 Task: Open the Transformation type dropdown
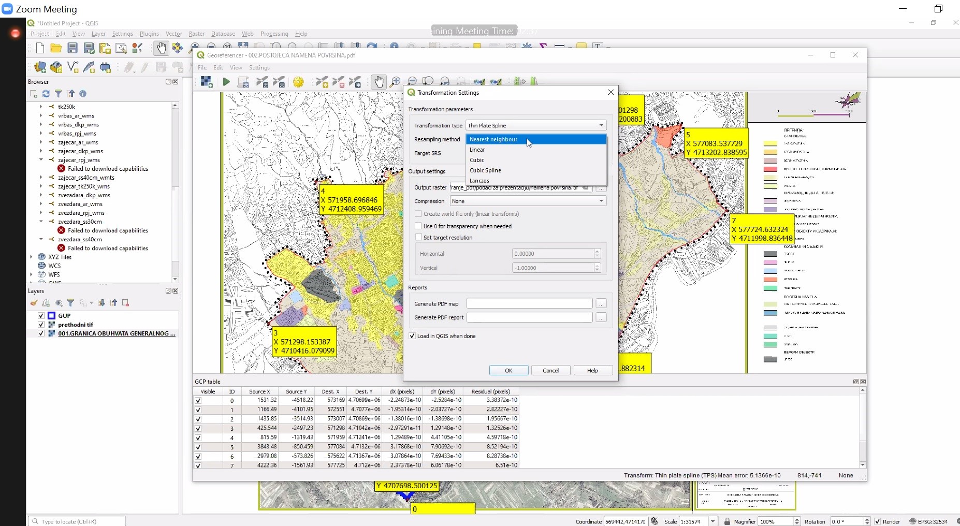click(536, 125)
